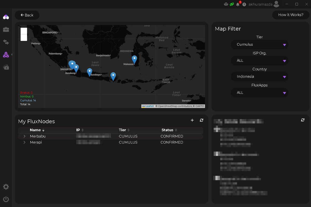This screenshot has height=207, width=311.
Task: Zoom out with the lower map zoom button
Action: 24,38
